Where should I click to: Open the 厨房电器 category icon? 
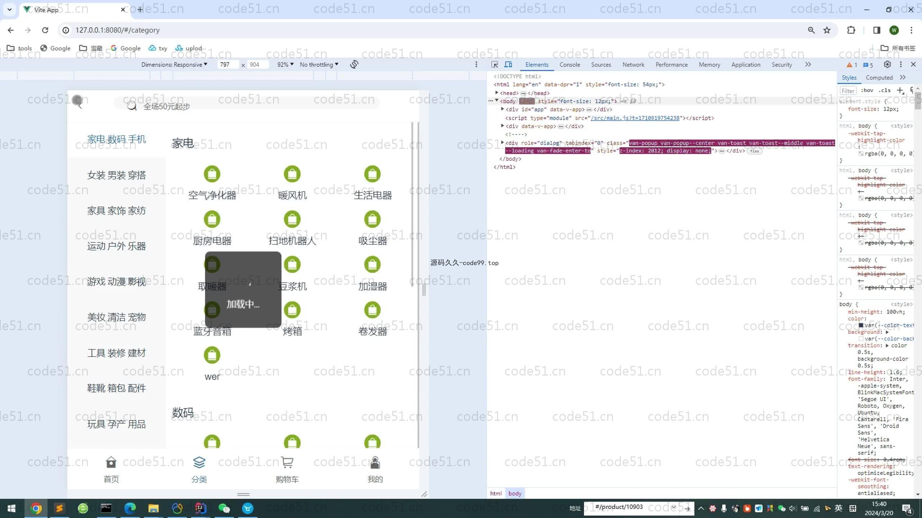[x=212, y=219]
